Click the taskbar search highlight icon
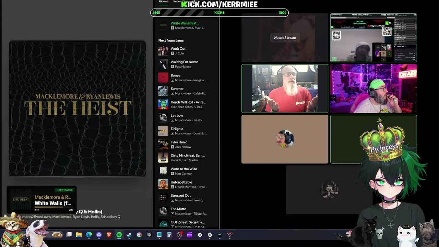 (x=57, y=235)
